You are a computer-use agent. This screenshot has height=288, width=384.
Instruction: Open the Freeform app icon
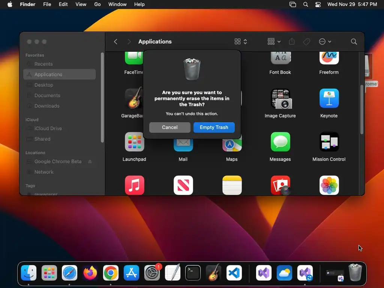[329, 58]
